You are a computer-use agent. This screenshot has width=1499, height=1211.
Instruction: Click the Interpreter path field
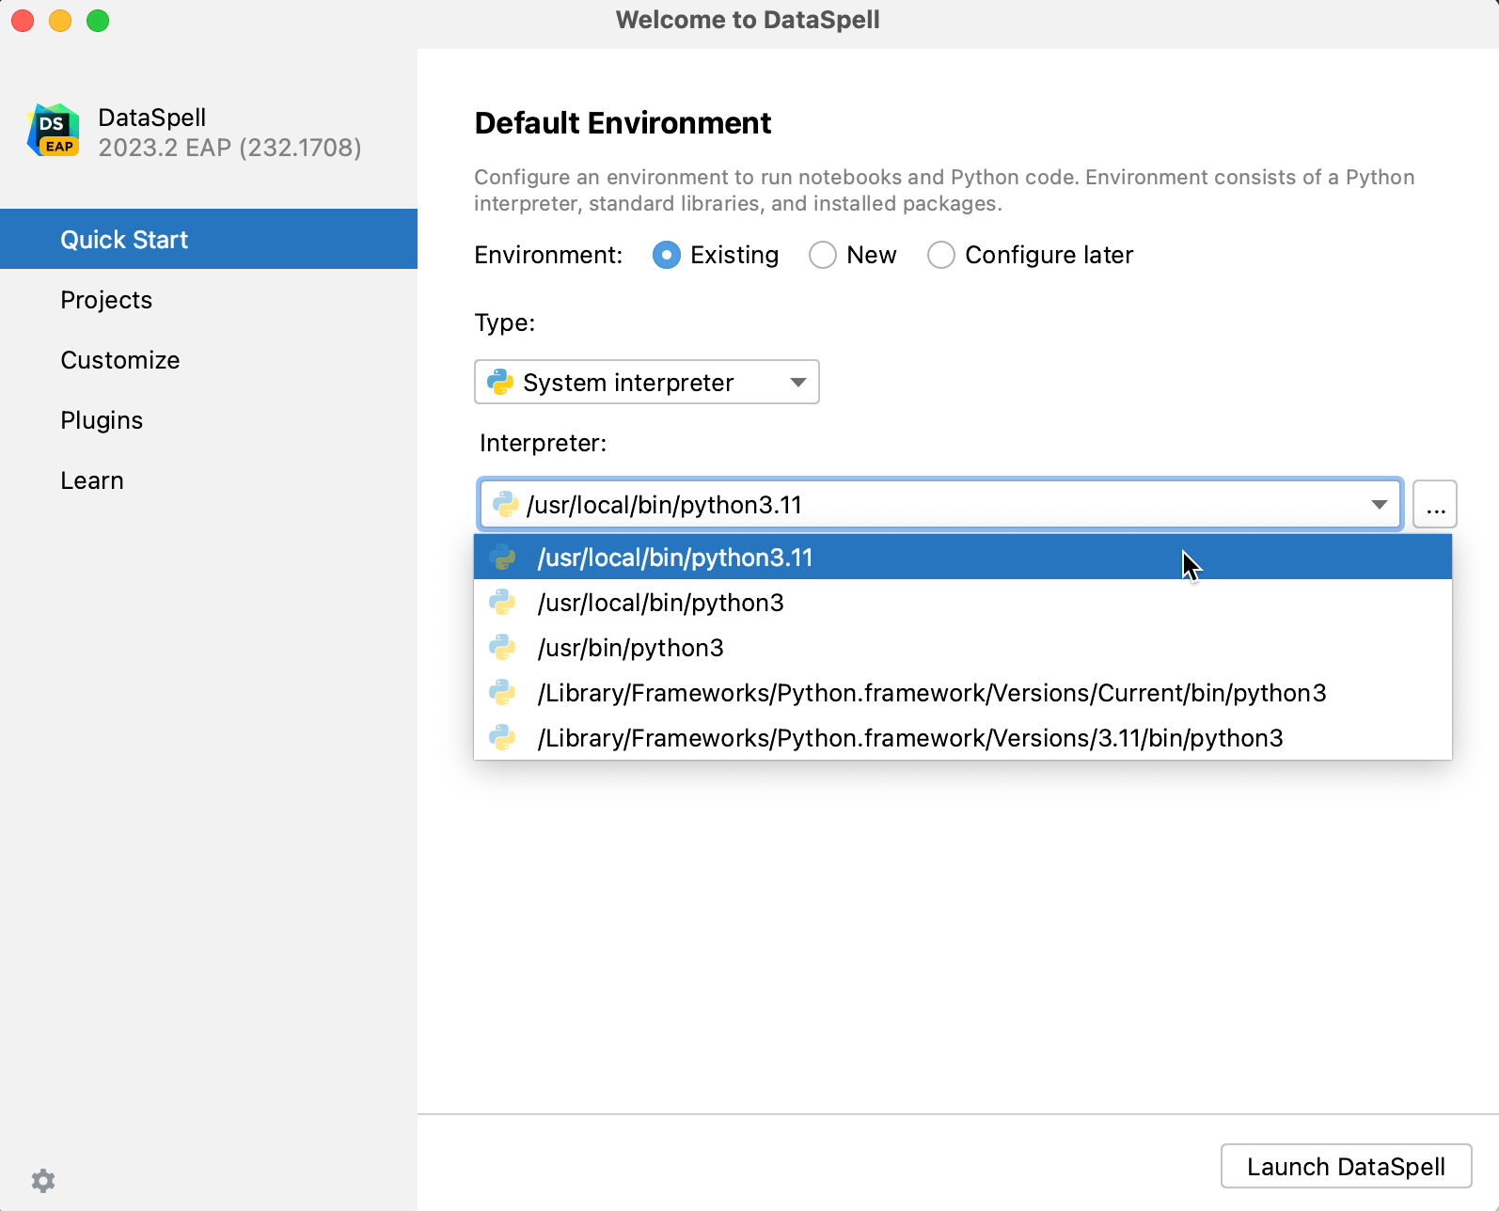pos(940,504)
